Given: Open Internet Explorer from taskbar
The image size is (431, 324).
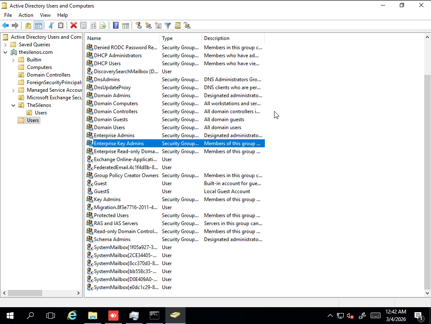Looking at the screenshot, I should (x=72, y=316).
